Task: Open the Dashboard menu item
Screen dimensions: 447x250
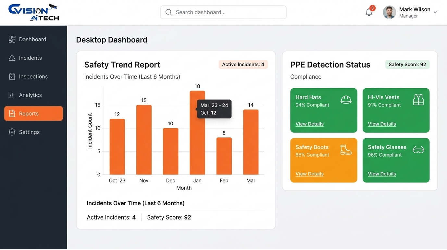Action: [x=33, y=39]
